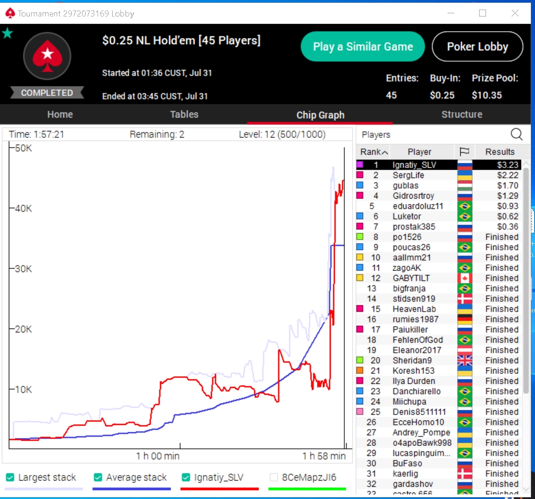Click the German flag beside rumies1987

(x=465, y=319)
